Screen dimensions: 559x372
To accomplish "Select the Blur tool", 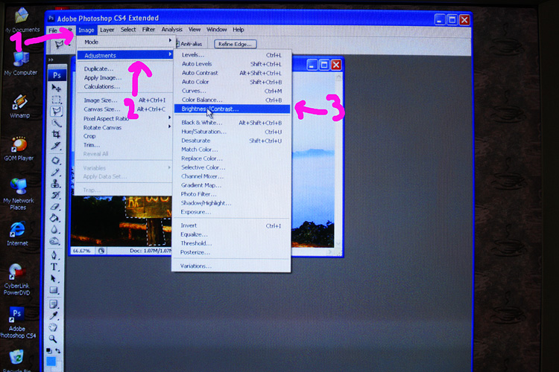I will tap(54, 230).
